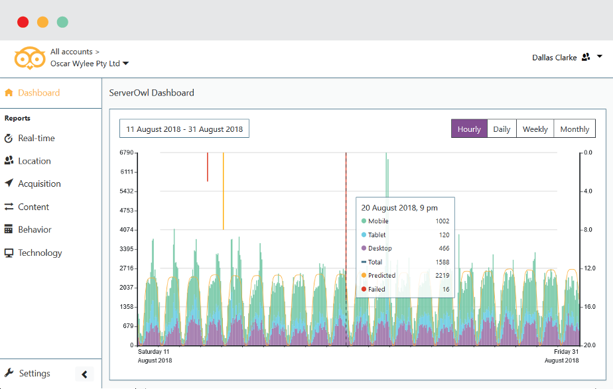Click the ServerOwl owl logo
The width and height of the screenshot is (613, 389).
29,58
